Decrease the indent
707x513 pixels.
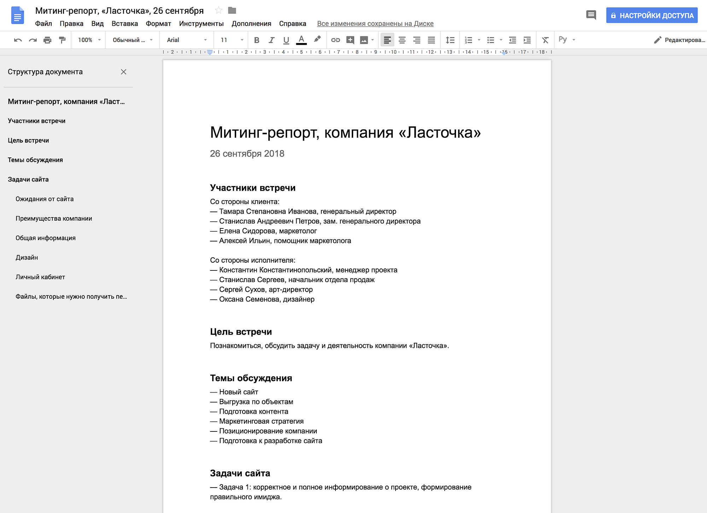pos(512,40)
